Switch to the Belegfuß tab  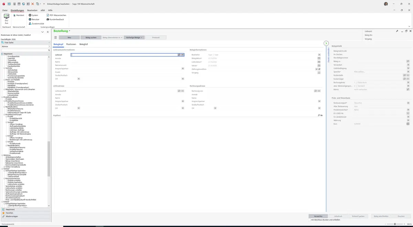pos(84,44)
